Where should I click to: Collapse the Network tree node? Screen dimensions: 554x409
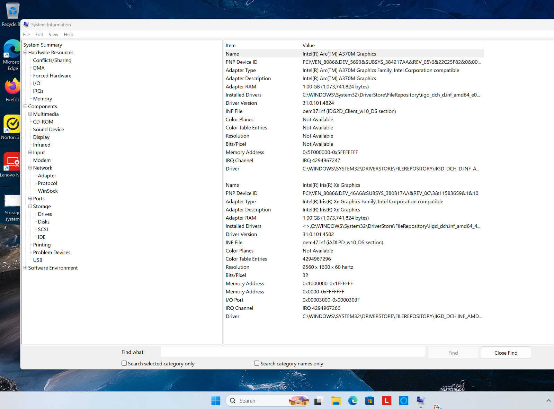click(30, 168)
